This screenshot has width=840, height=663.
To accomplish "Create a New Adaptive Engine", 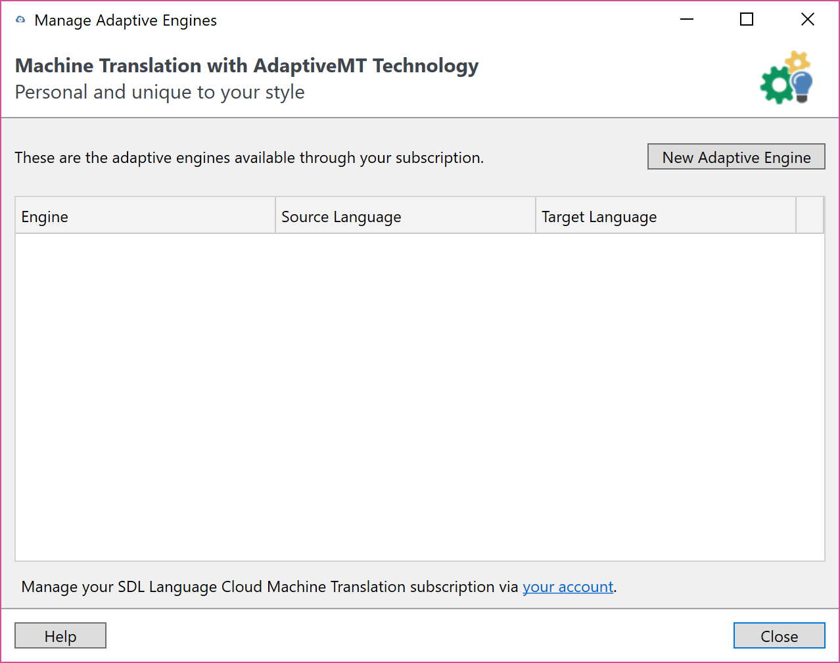I will (736, 157).
